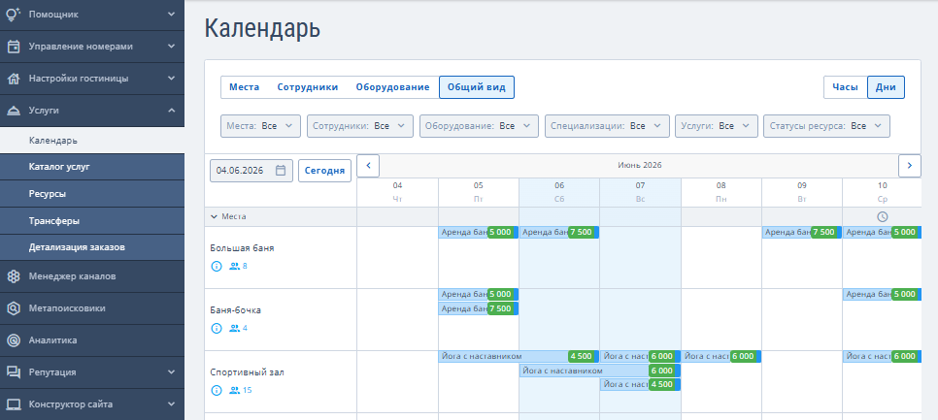Open the Места filter dropdown
This screenshot has width=938, height=420.
tap(260, 126)
